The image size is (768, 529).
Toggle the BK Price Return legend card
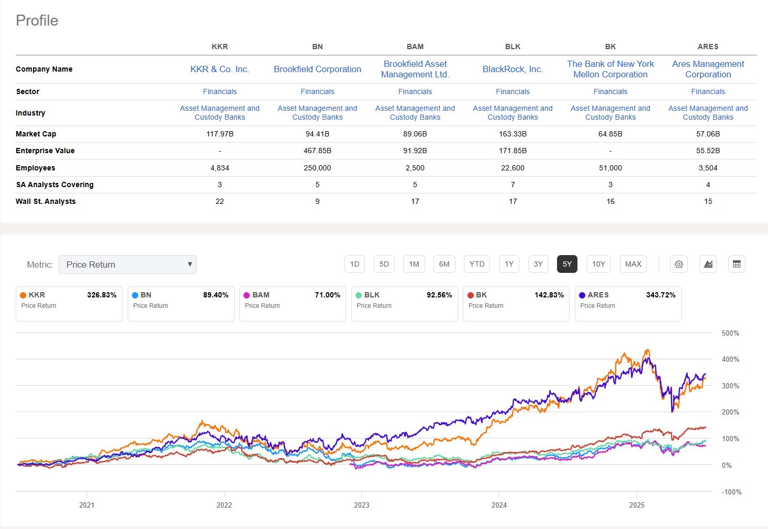click(x=516, y=304)
